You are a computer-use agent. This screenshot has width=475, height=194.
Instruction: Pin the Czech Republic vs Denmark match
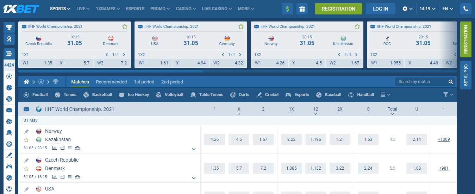26,160
